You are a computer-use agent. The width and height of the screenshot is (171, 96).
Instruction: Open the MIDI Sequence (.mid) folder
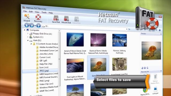tap(49, 74)
